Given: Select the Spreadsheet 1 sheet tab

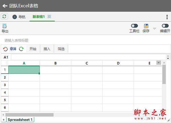Looking at the screenshot, I should click(x=20, y=120).
